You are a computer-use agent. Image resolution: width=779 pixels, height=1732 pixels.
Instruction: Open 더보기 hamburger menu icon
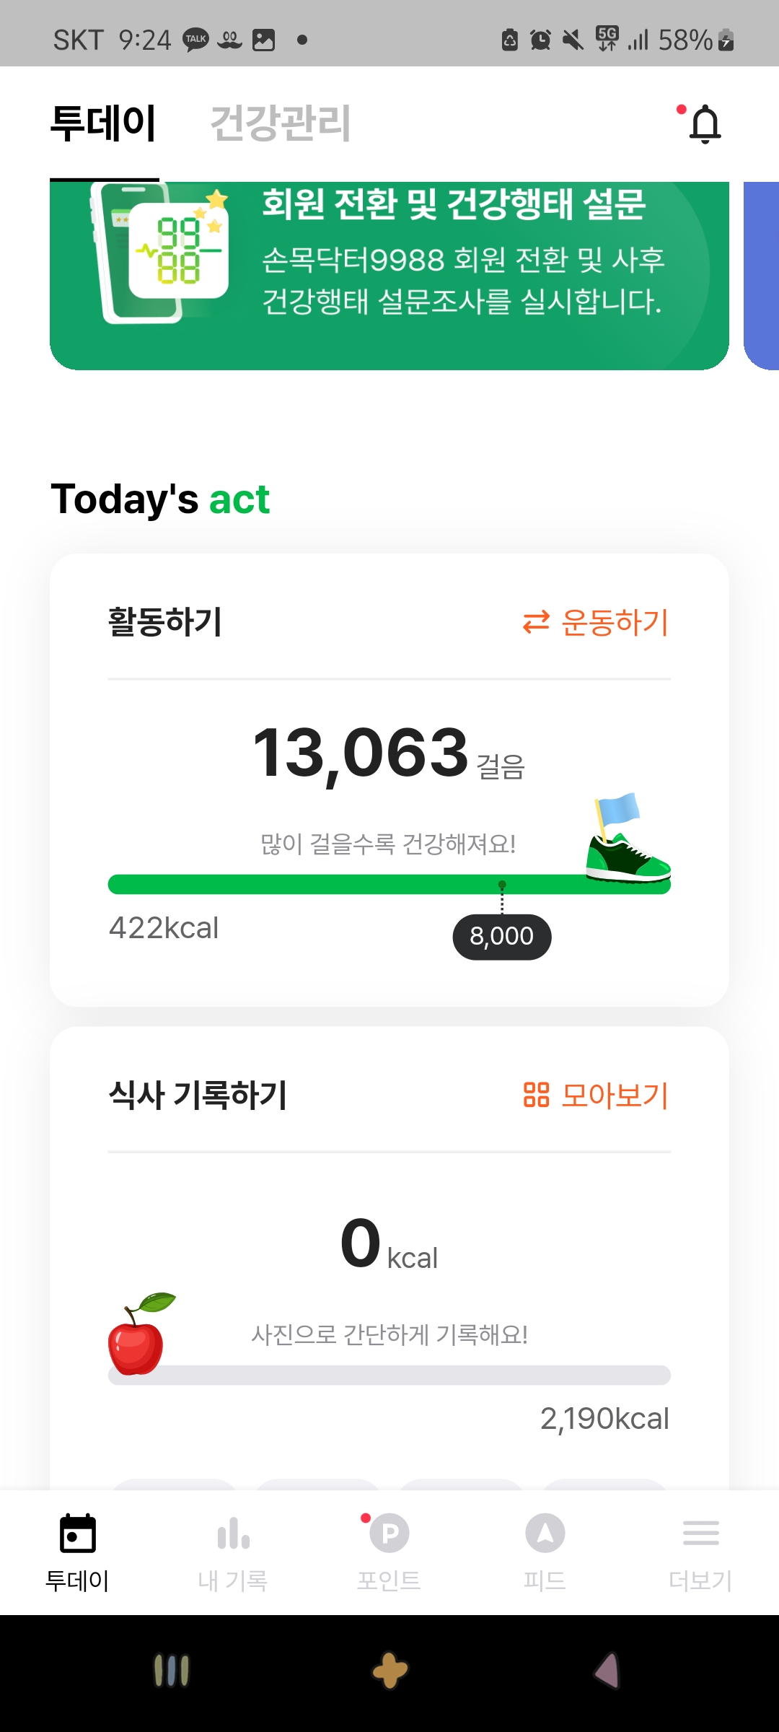pos(700,1533)
